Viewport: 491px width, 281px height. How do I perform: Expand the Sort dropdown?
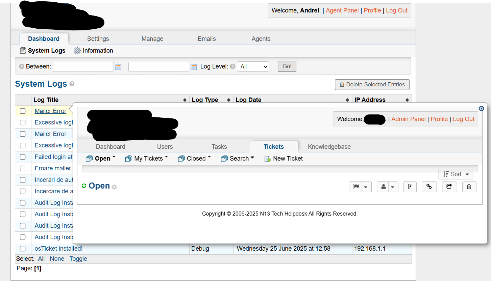click(x=456, y=174)
